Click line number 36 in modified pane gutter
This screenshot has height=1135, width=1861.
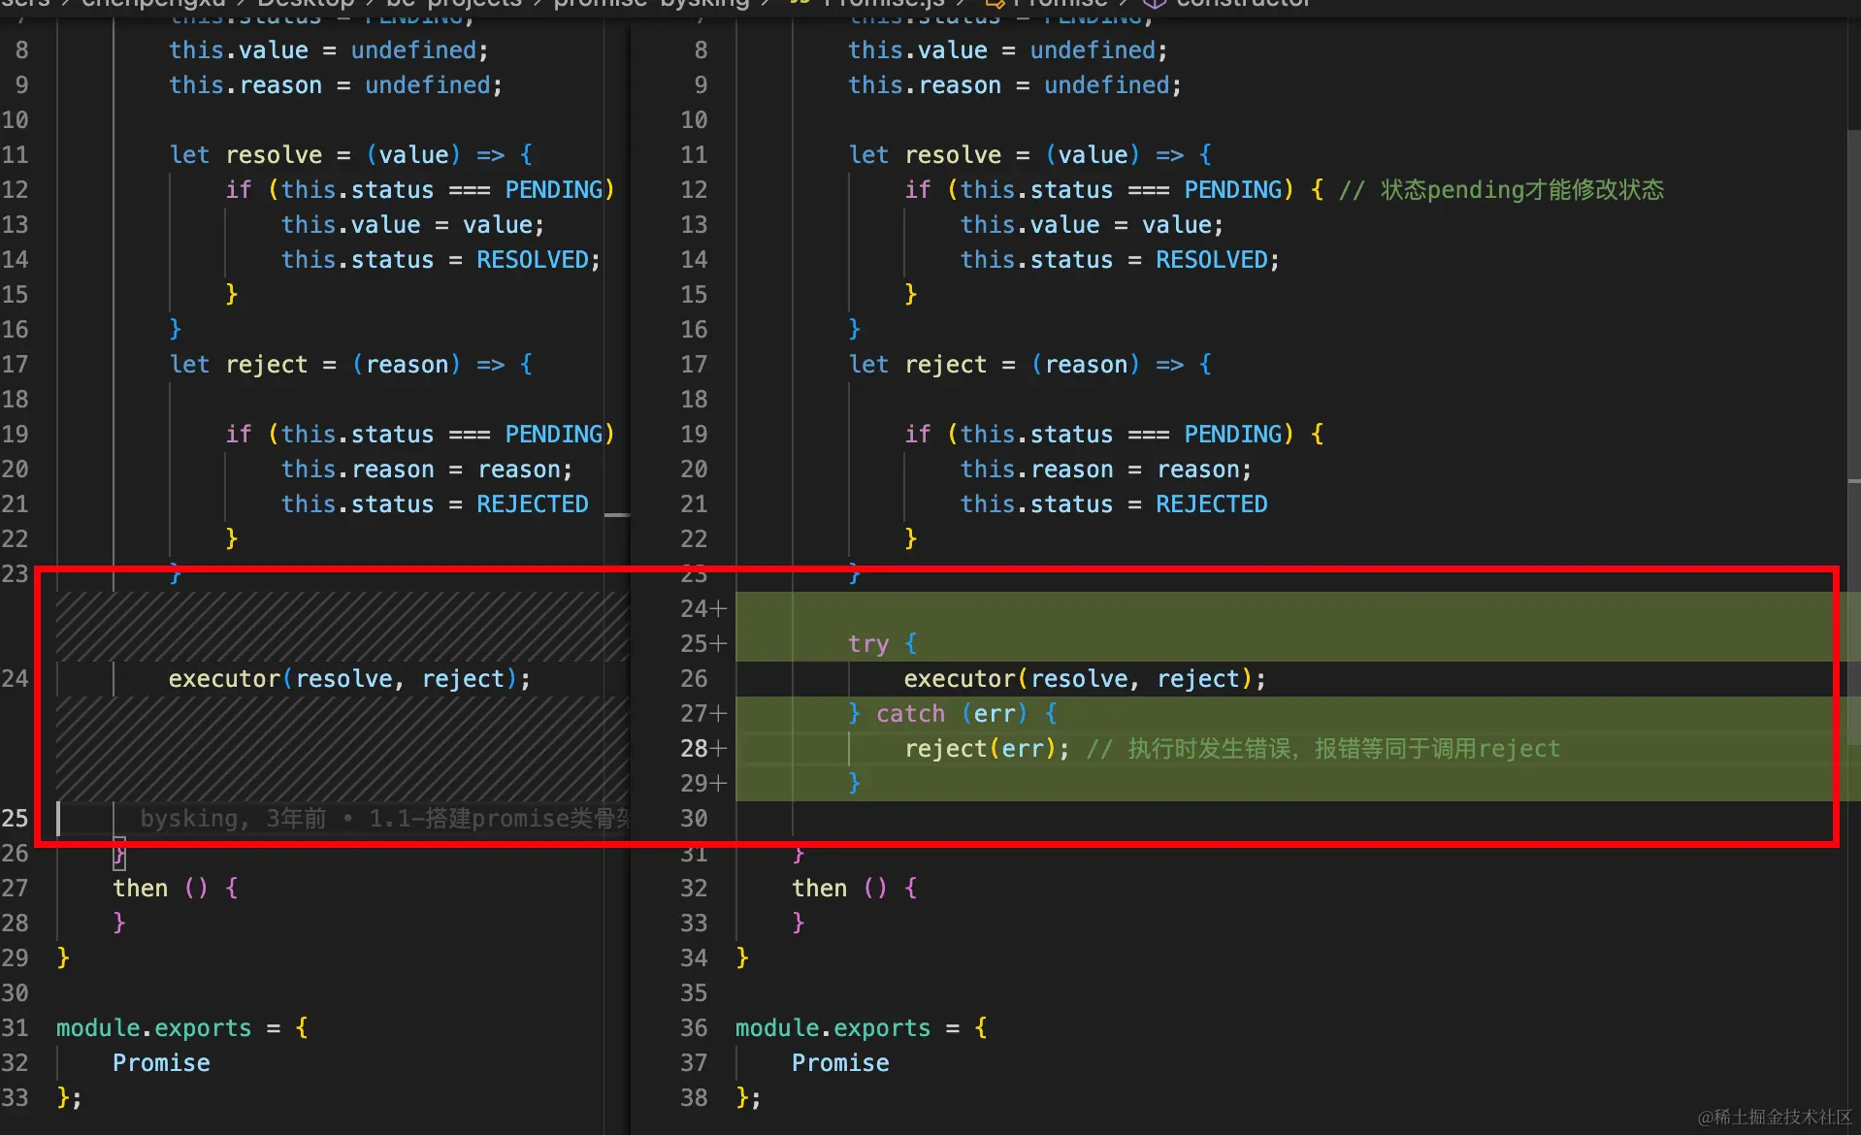point(694,1027)
